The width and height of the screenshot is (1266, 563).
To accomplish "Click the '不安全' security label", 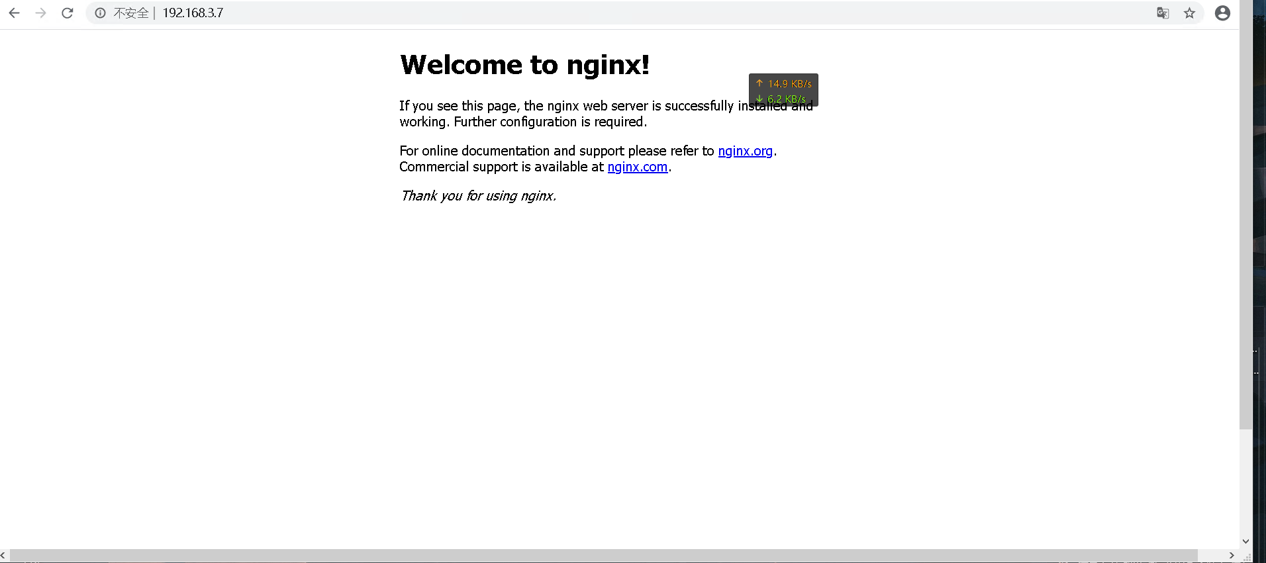I will [130, 13].
